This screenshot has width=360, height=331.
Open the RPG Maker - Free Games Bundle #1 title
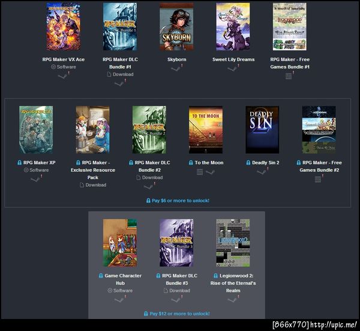coord(290,63)
